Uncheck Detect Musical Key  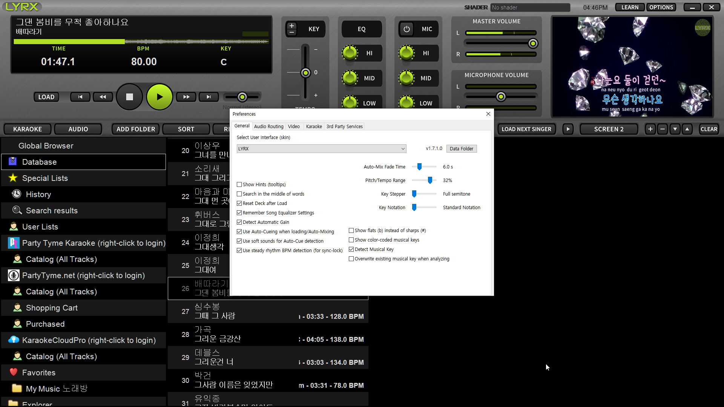tap(351, 249)
